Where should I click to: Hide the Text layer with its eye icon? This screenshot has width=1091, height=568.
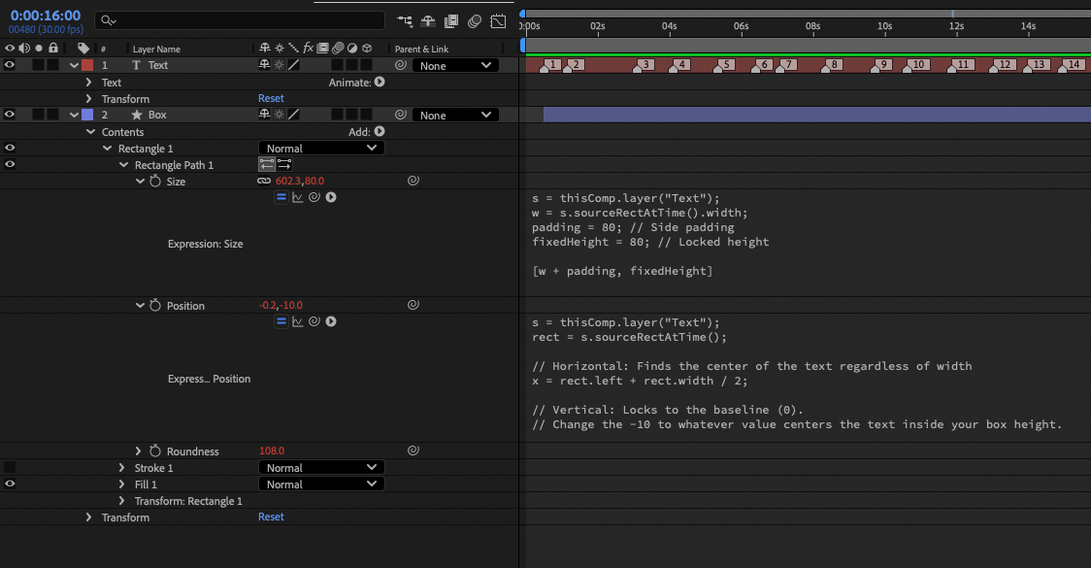click(10, 65)
